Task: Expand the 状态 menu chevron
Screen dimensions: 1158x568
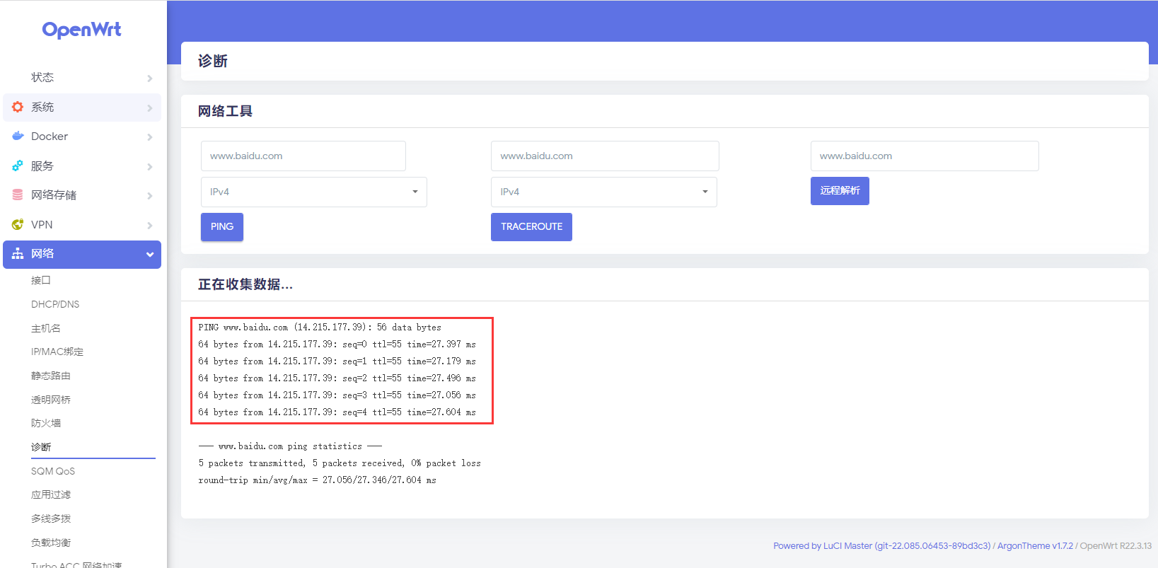Action: click(x=149, y=78)
